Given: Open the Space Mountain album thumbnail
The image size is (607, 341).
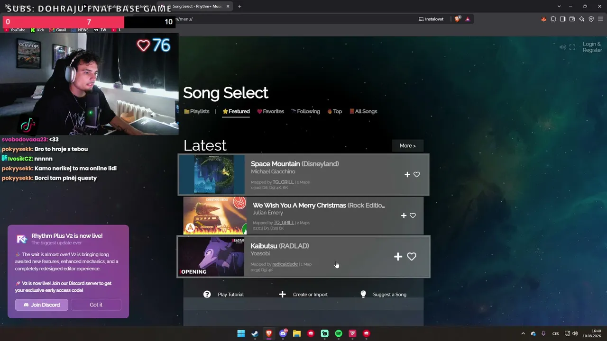Looking at the screenshot, I should (x=212, y=174).
